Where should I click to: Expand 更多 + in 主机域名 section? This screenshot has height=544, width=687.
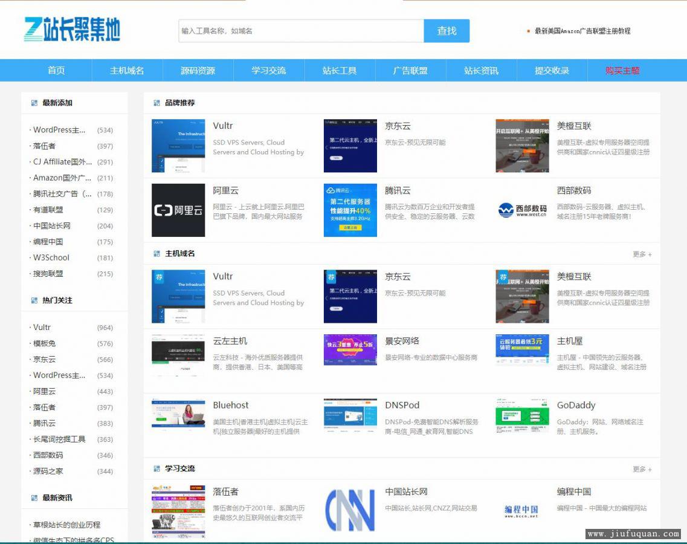[642, 254]
